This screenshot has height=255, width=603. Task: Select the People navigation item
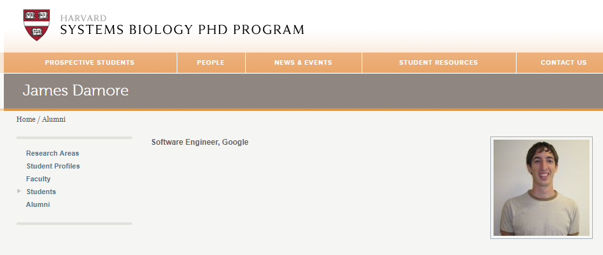coord(211,62)
